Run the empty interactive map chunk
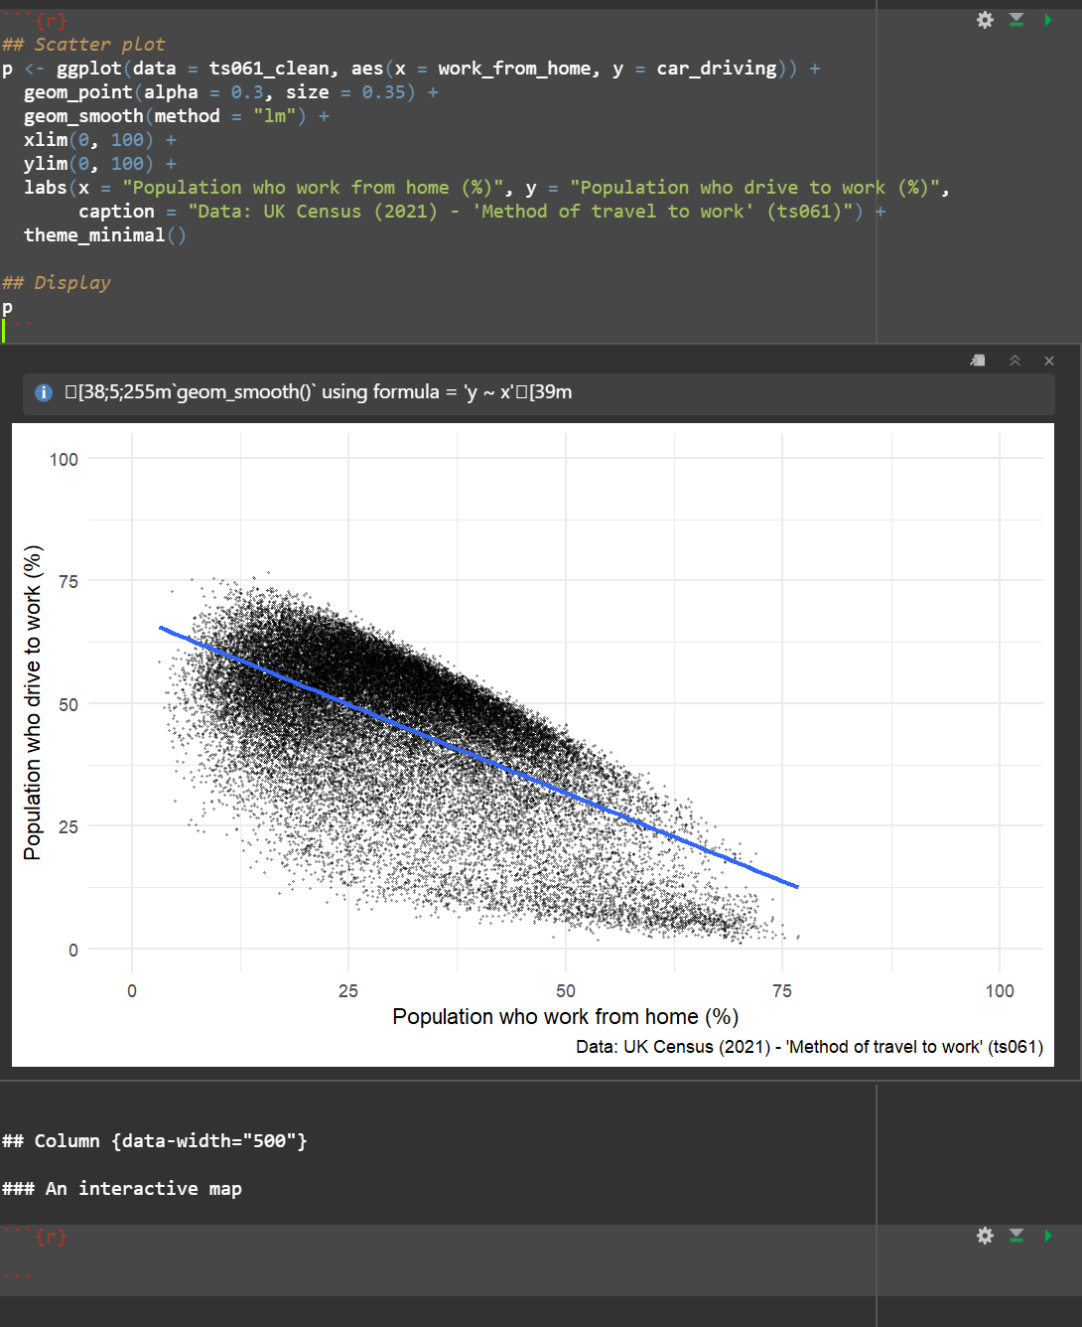 pos(1047,1236)
